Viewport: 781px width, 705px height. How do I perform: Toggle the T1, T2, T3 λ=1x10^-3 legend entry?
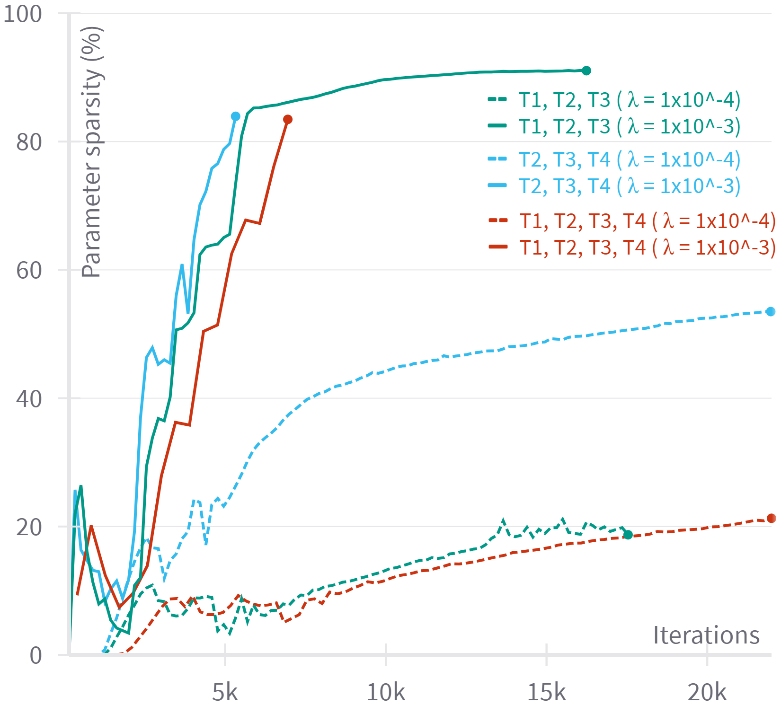point(629,126)
